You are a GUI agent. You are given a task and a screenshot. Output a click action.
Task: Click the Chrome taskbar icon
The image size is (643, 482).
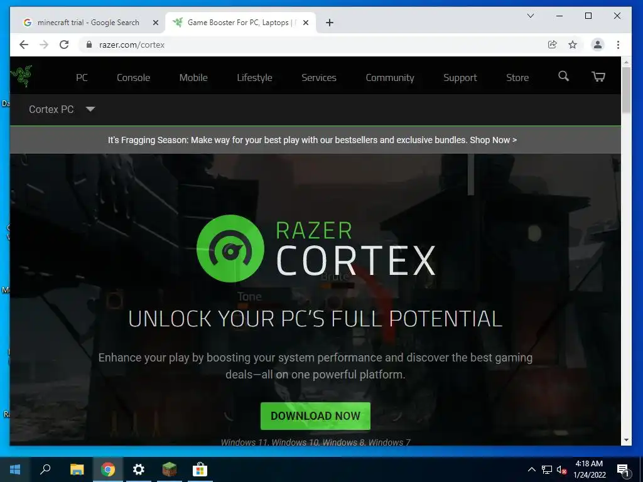click(x=108, y=469)
